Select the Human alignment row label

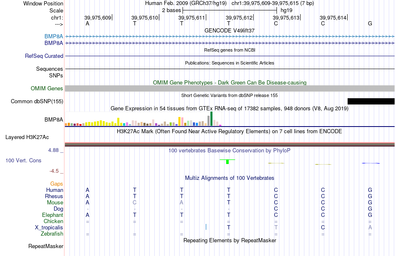(x=54, y=190)
